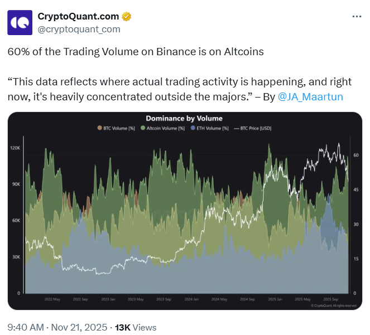The image size is (370, 335).
Task: Click the BTC Volume legend color dot
Action: [x=100, y=128]
